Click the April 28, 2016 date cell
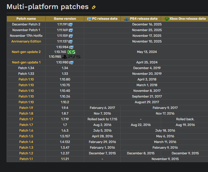Image resolution: width=208 pixels, height=172 pixels. [x=102, y=136]
